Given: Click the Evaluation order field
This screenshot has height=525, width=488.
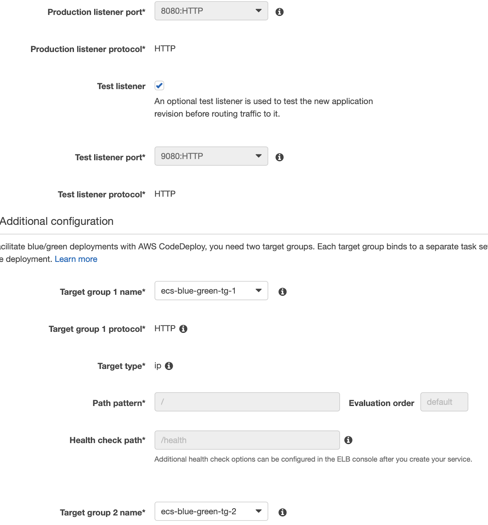Looking at the screenshot, I should [444, 402].
